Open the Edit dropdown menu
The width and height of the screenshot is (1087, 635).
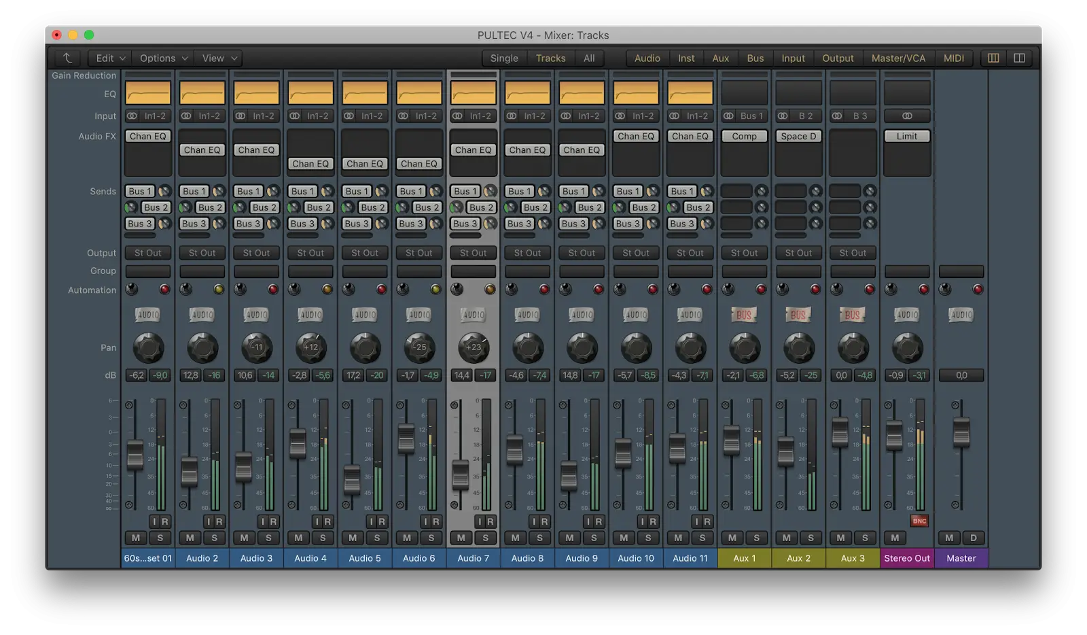tap(110, 58)
